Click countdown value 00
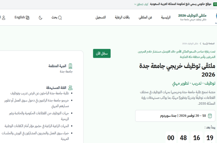Image resolution: width=217 pixels, height=143 pixels. point(171,138)
